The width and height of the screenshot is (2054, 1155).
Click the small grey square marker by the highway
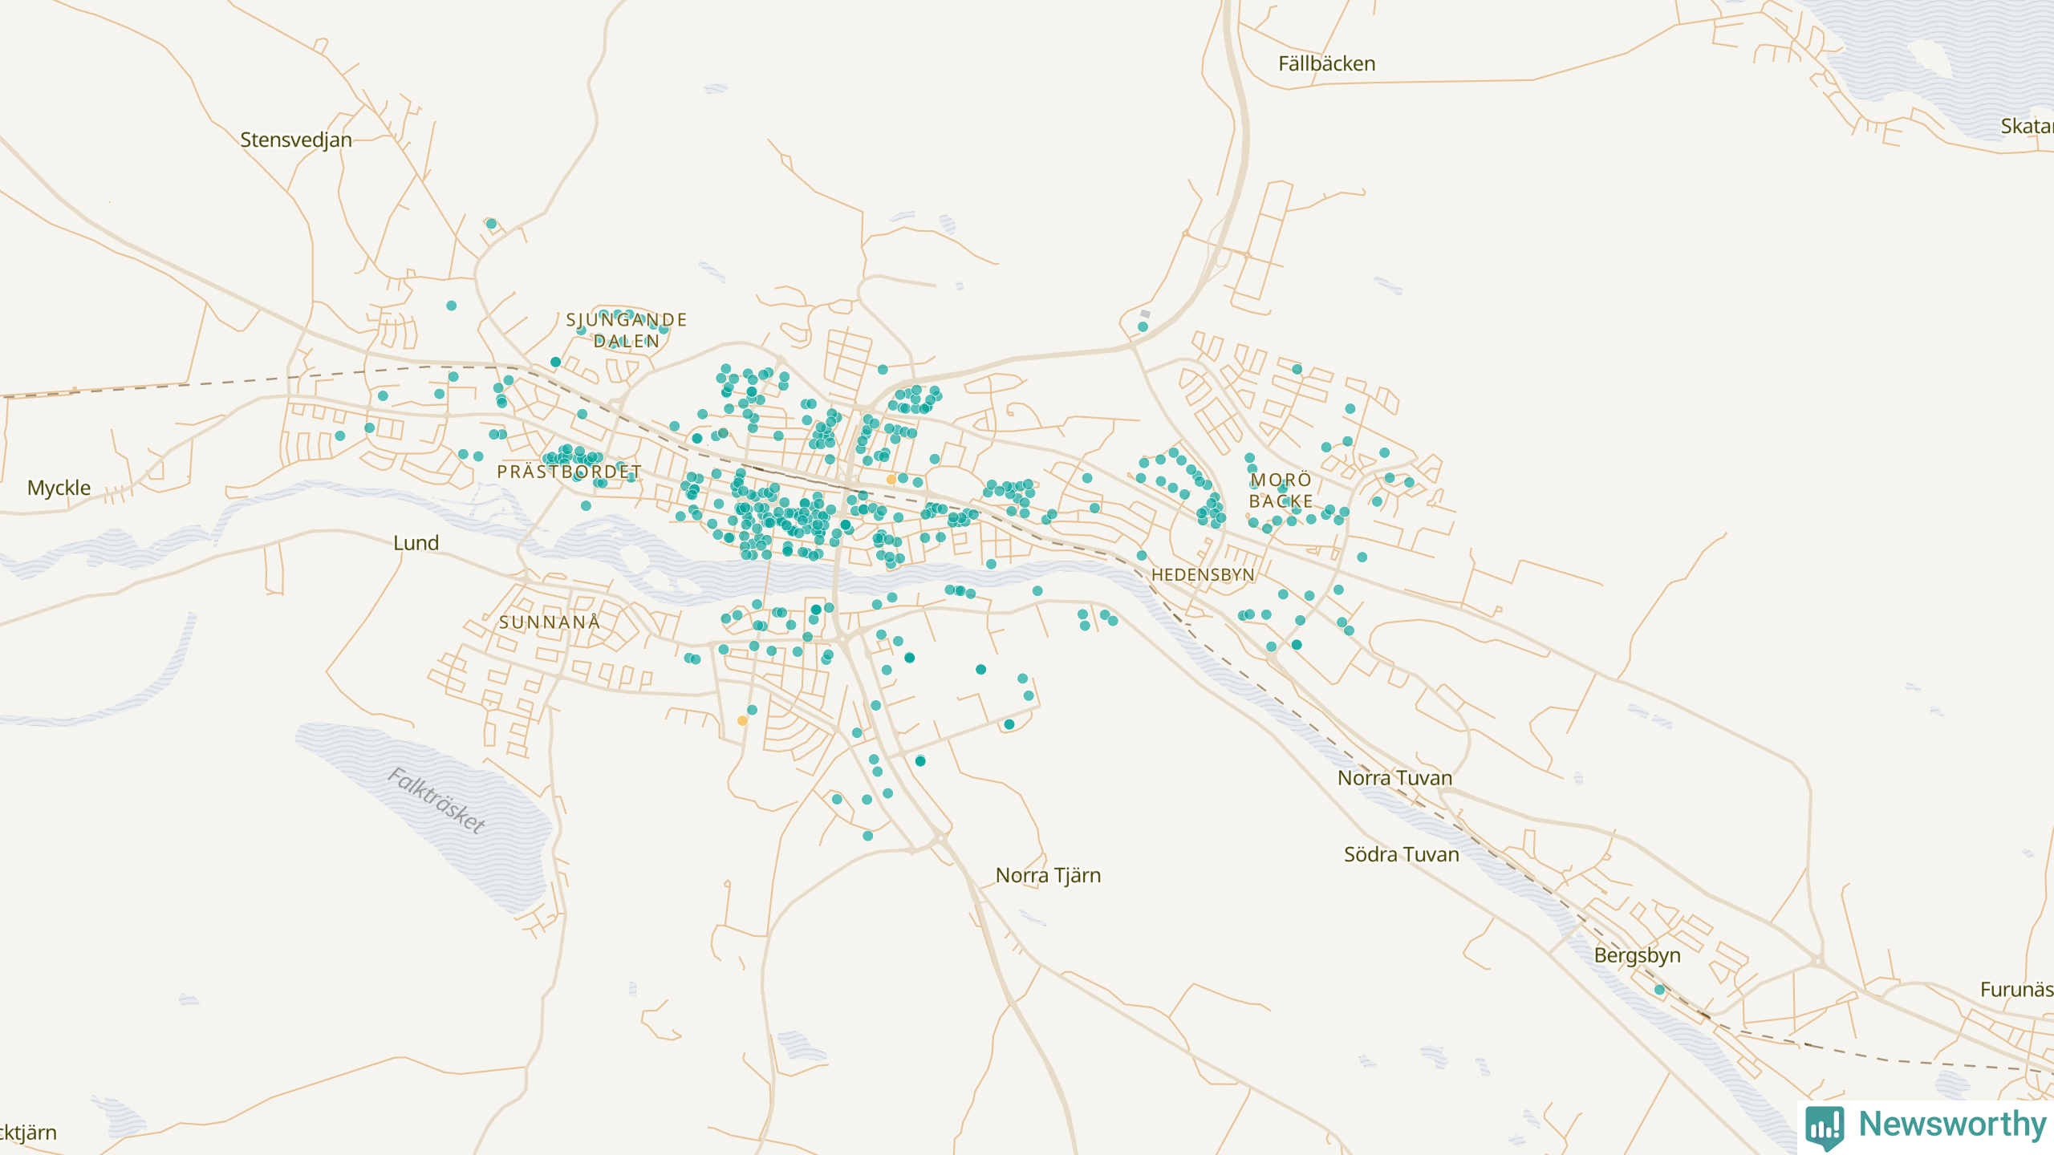pyautogui.click(x=1145, y=314)
